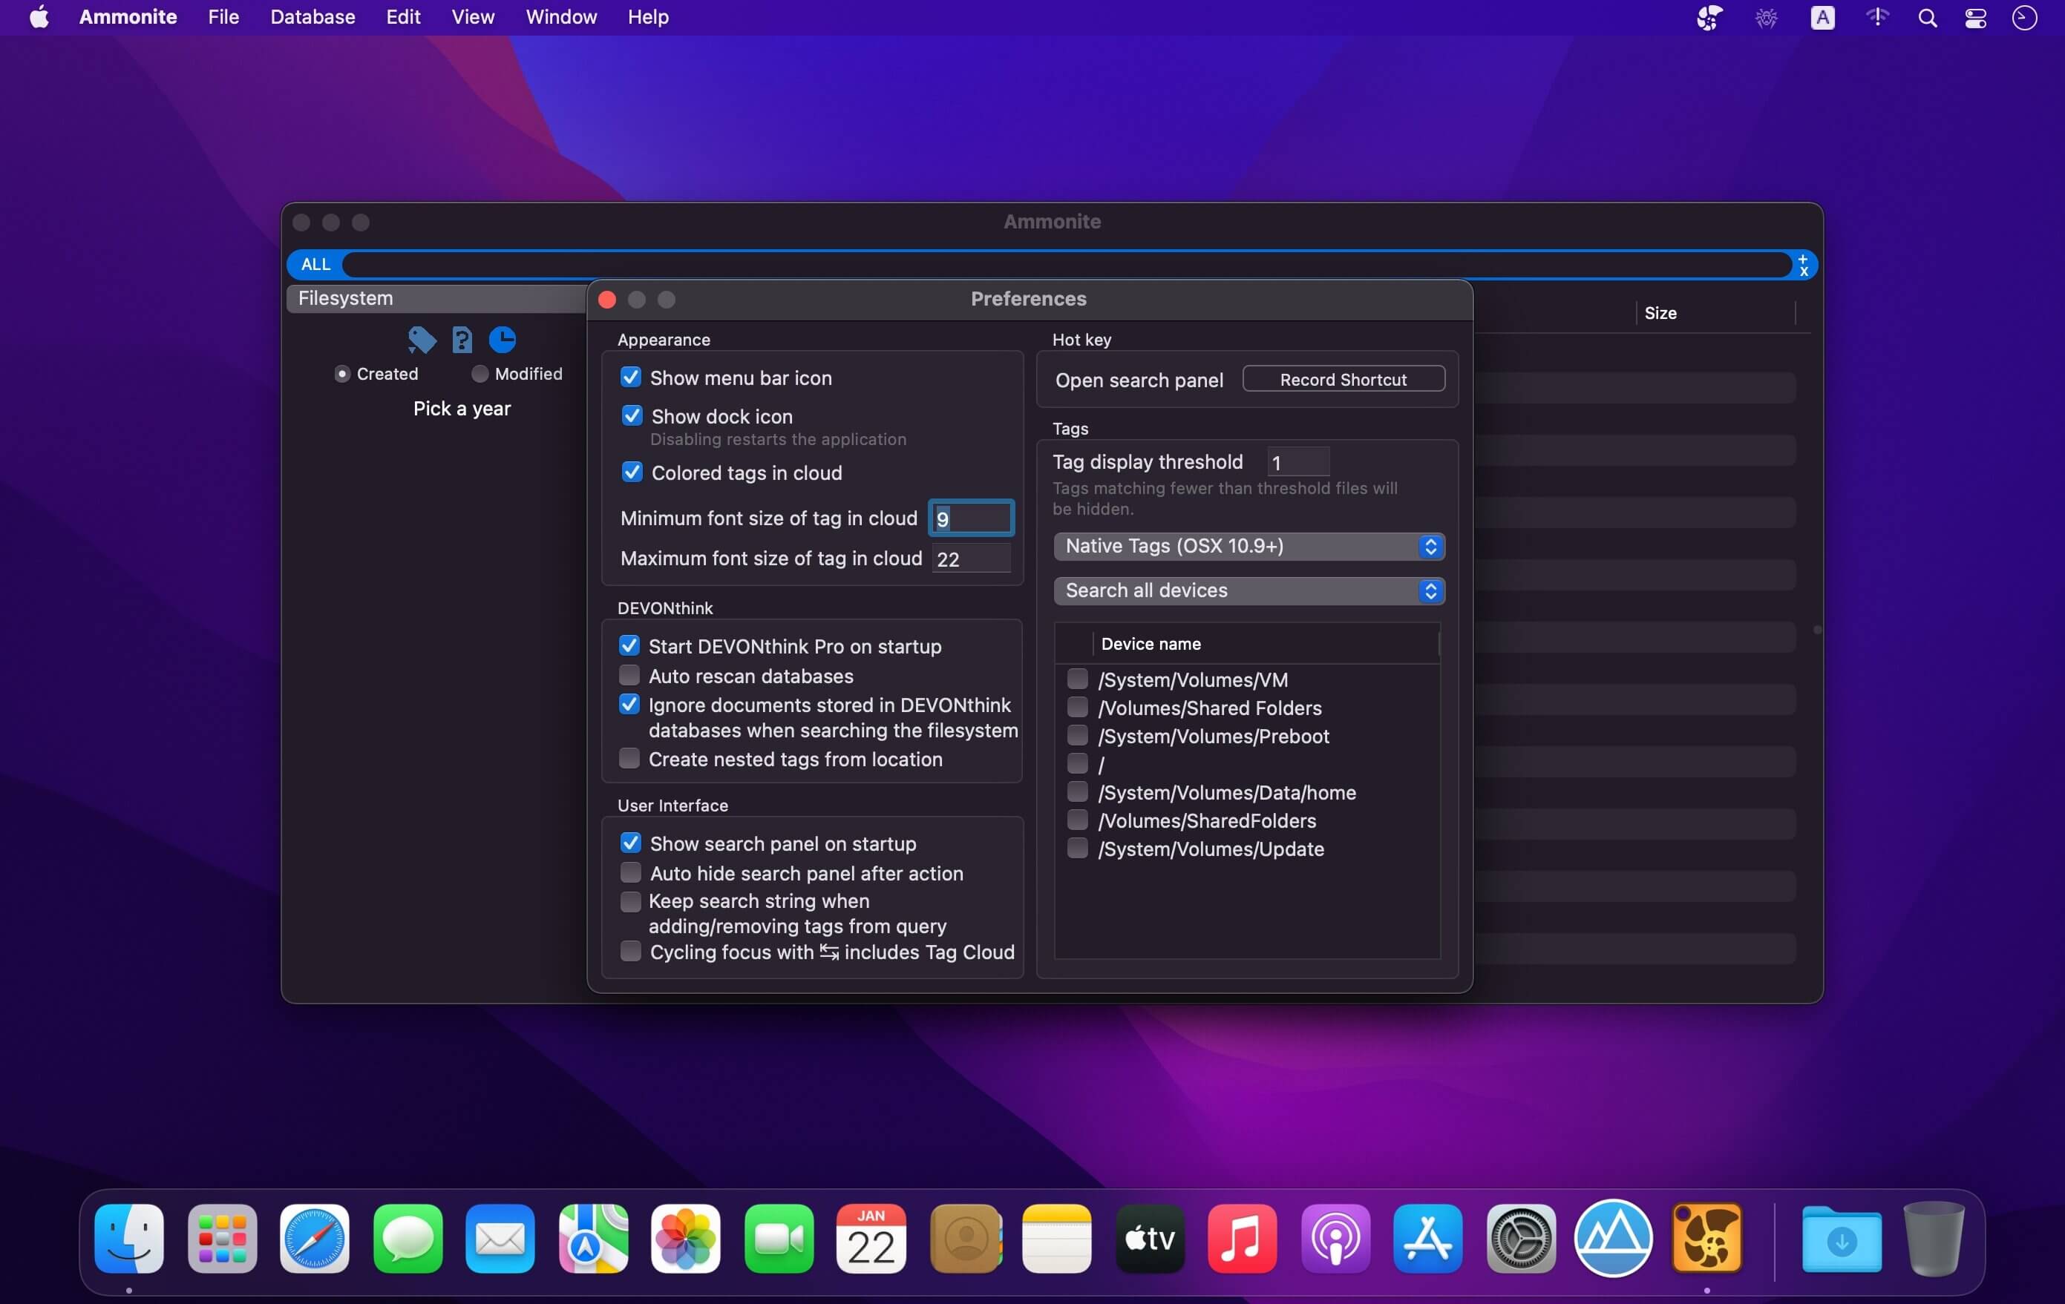Image resolution: width=2065 pixels, height=1304 pixels.
Task: Open Contacts from the dock
Action: click(965, 1239)
